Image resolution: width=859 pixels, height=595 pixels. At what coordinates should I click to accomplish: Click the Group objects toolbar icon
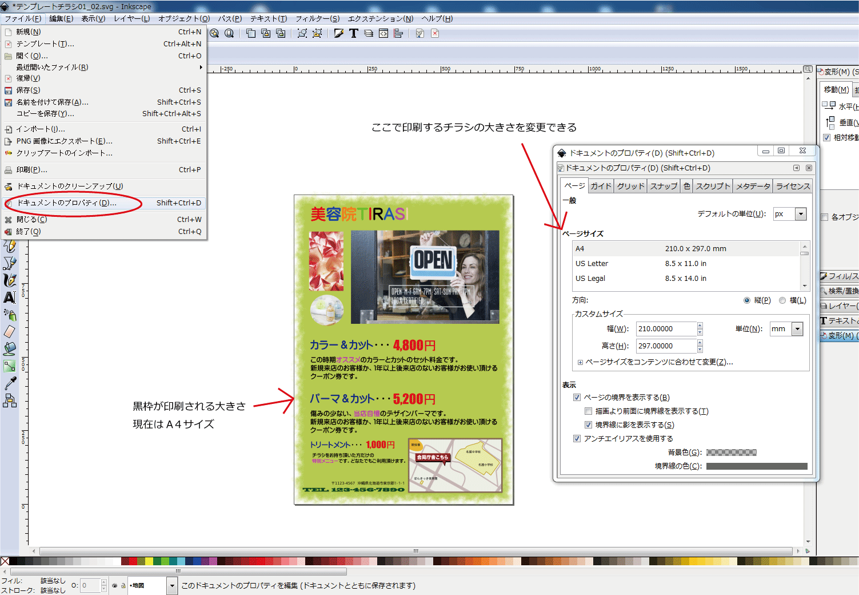[x=302, y=33]
